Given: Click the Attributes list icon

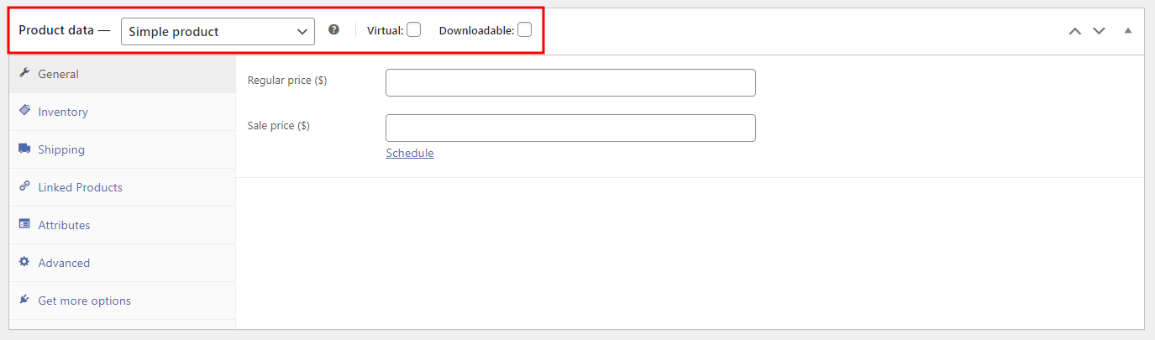Looking at the screenshot, I should point(24,224).
